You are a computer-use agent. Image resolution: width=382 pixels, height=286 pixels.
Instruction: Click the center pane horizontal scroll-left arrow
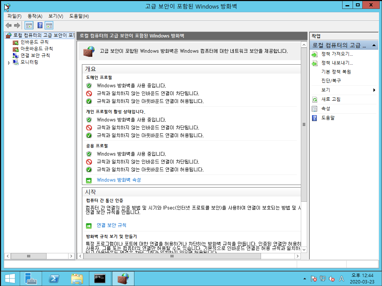(80, 256)
